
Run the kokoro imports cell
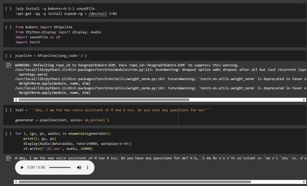coord(8,27)
